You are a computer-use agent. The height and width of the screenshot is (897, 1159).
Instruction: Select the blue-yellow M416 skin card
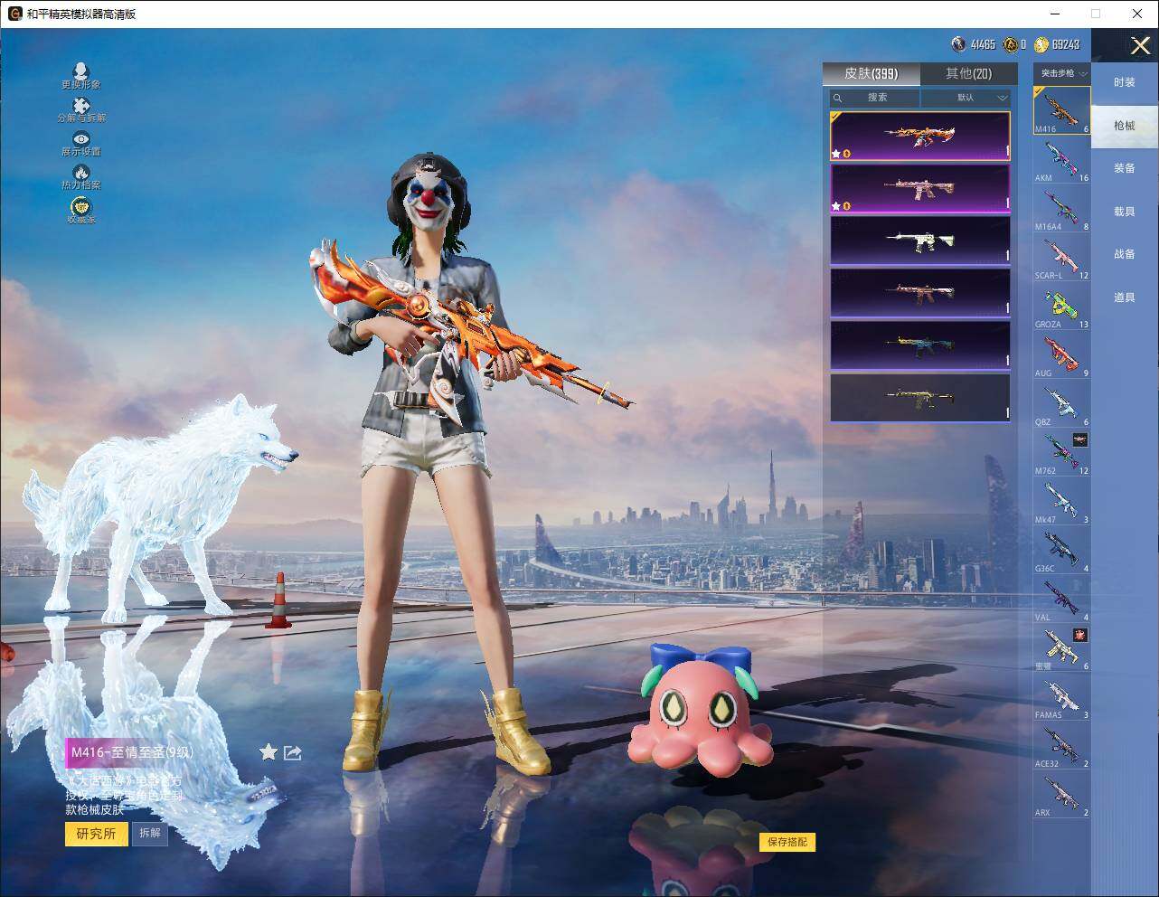click(x=920, y=345)
